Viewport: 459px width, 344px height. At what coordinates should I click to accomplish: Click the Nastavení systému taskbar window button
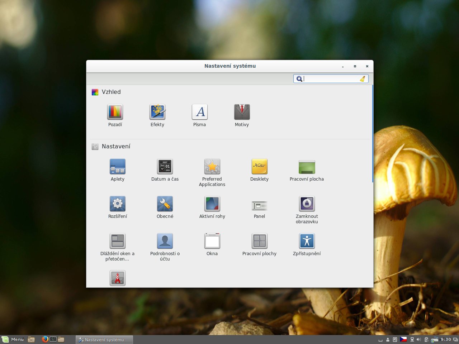104,340
